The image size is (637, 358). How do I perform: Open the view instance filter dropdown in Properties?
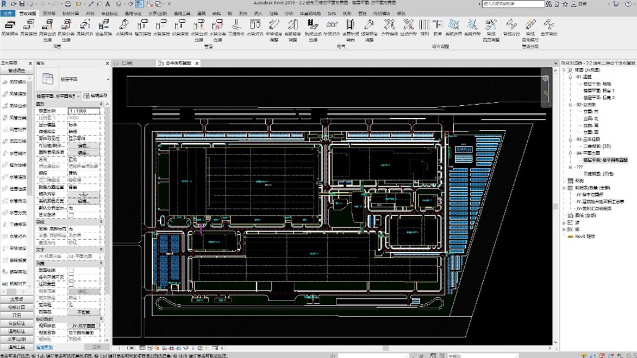click(58, 96)
